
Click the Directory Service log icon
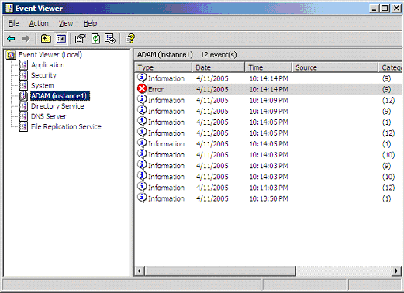[23, 106]
